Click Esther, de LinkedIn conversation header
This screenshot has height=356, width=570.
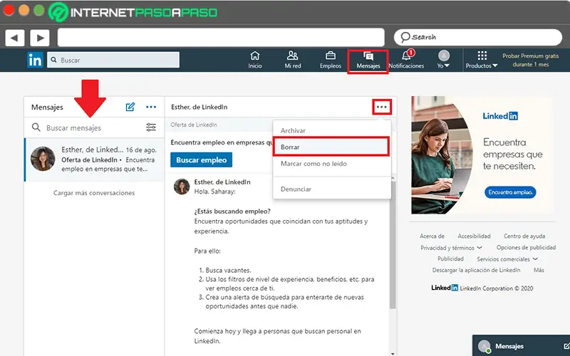199,107
